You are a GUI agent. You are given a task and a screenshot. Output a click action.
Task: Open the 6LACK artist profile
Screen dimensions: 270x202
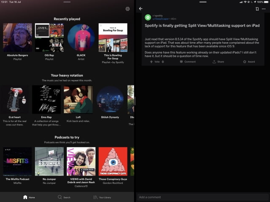81,37
